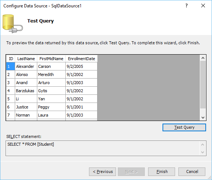Click the database data source icon

click(13, 24)
